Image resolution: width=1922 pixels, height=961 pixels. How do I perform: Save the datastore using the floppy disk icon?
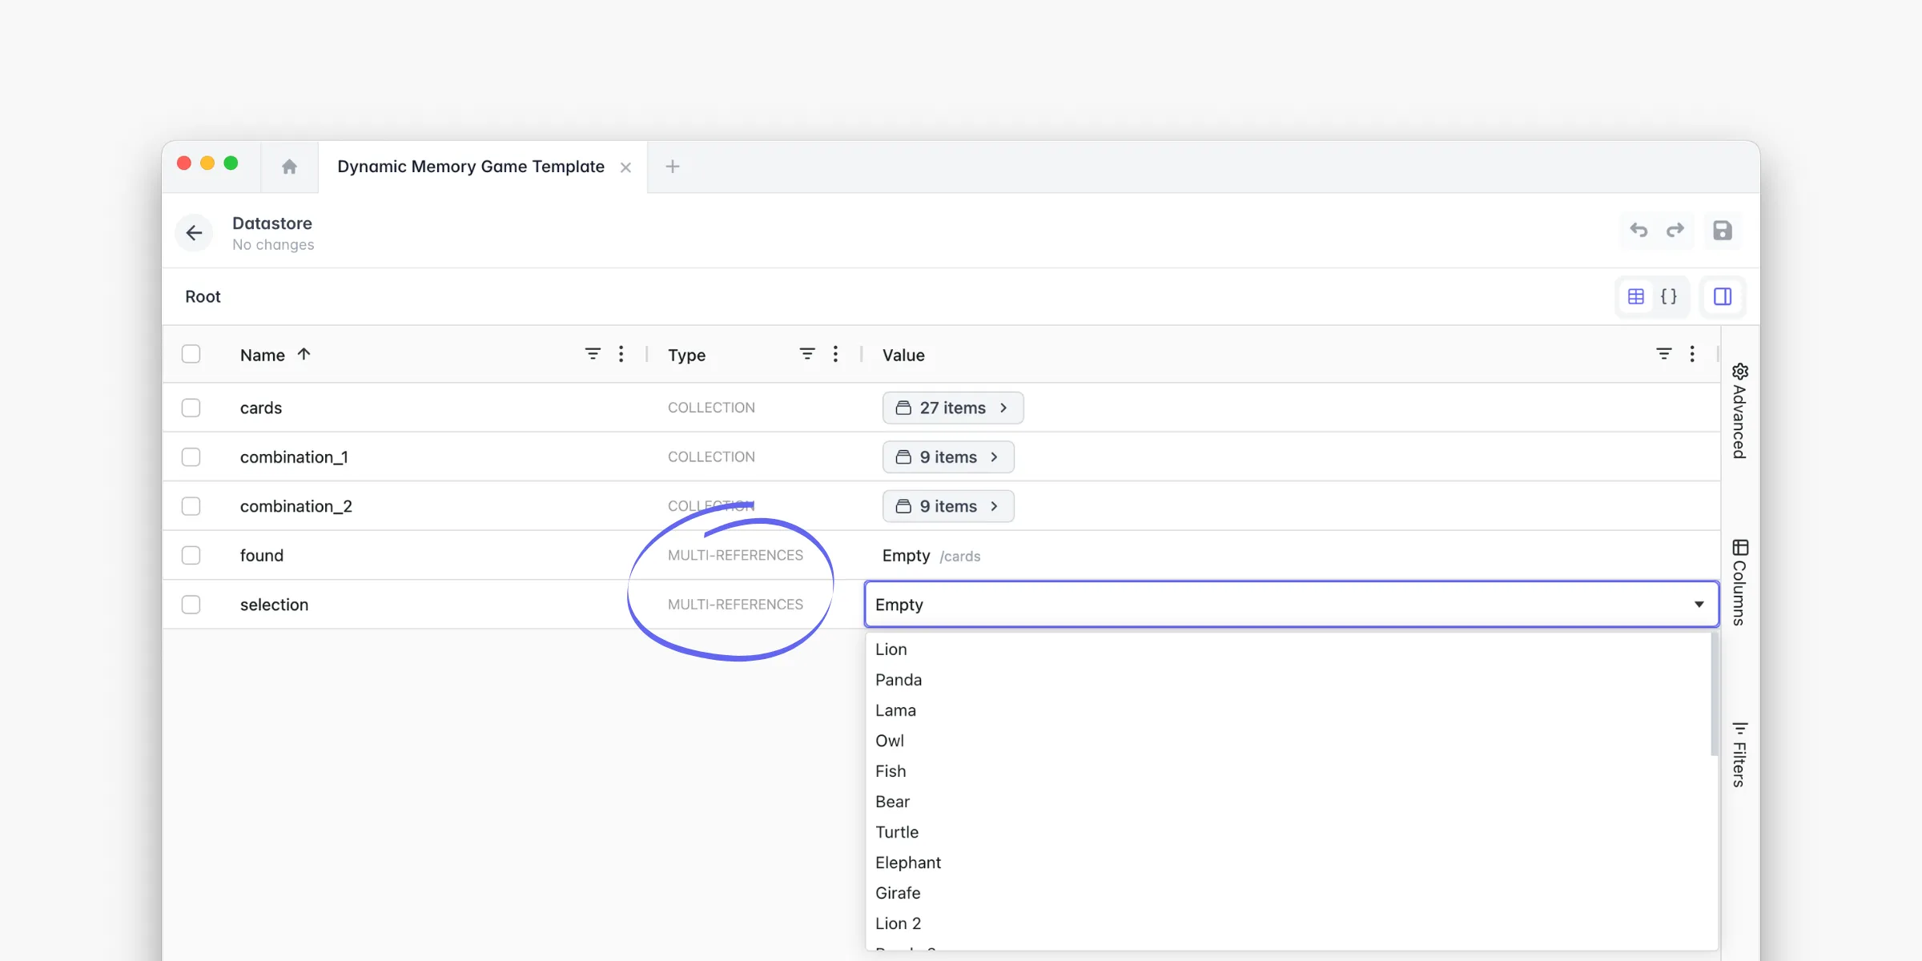point(1723,231)
